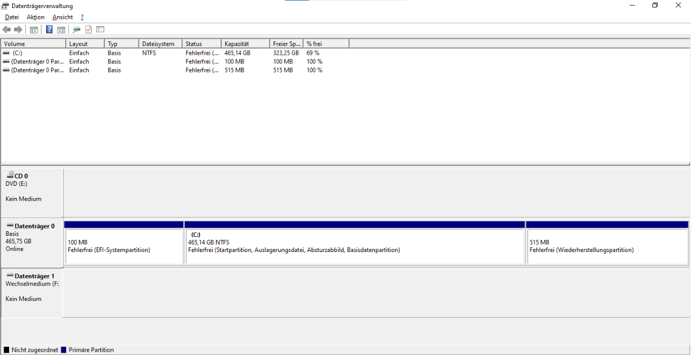
Task: Open Help via the blue question mark icon
Action: point(50,29)
